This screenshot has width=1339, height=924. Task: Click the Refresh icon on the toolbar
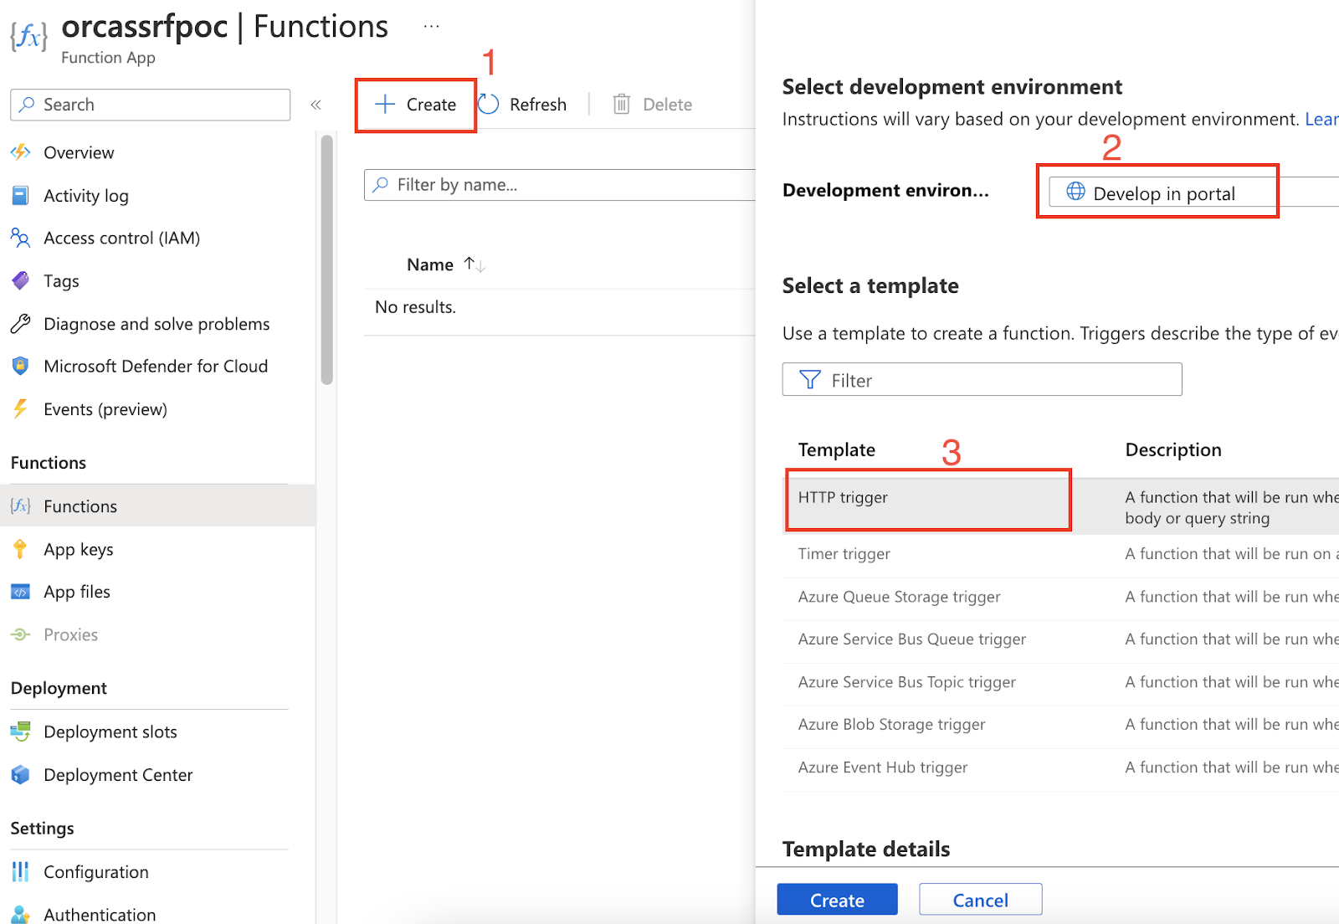click(488, 104)
